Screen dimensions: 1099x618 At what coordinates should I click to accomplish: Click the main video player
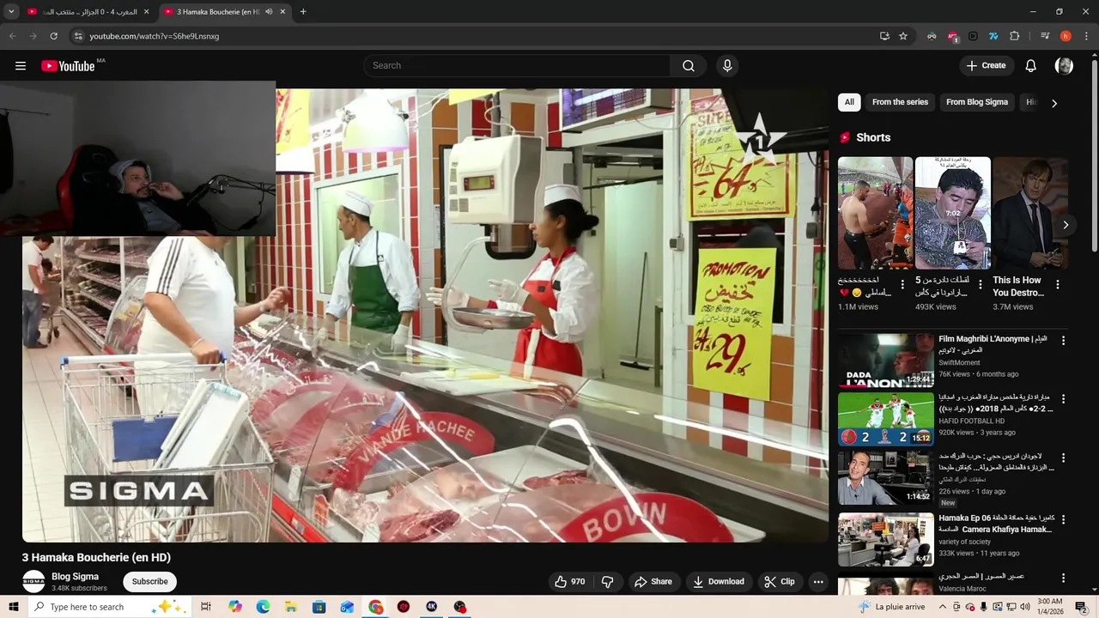(425, 314)
